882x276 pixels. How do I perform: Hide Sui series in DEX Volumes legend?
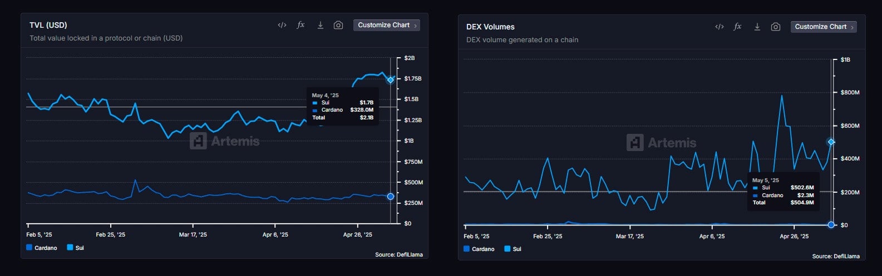513,249
